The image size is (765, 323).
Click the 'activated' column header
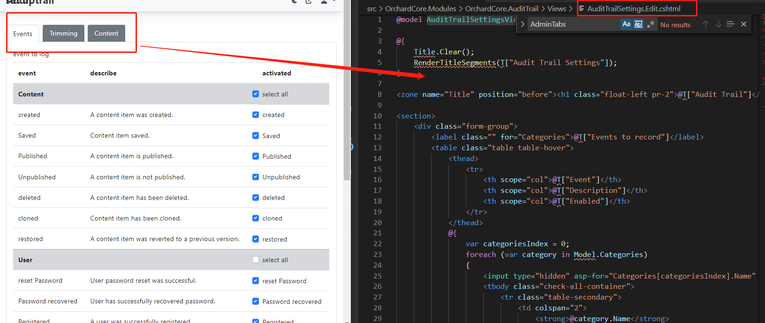277,73
